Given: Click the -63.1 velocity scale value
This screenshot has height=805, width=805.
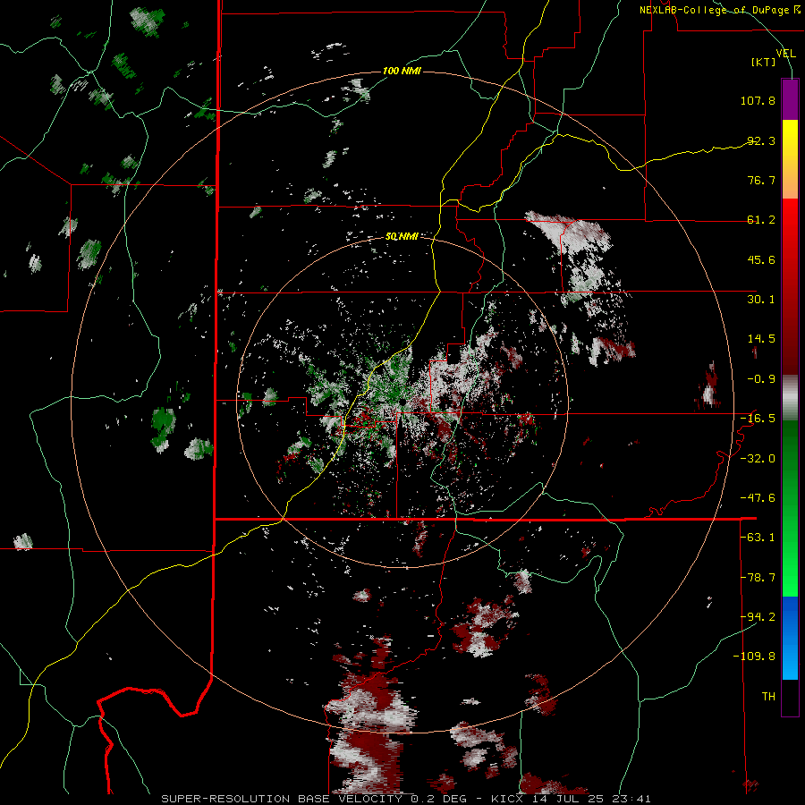Looking at the screenshot, I should [x=758, y=538].
